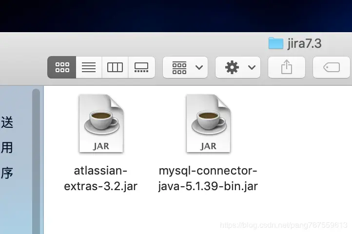Viewport: 352px width, 234px height.
Task: Open the item arrangement dropdown
Action: 185,67
